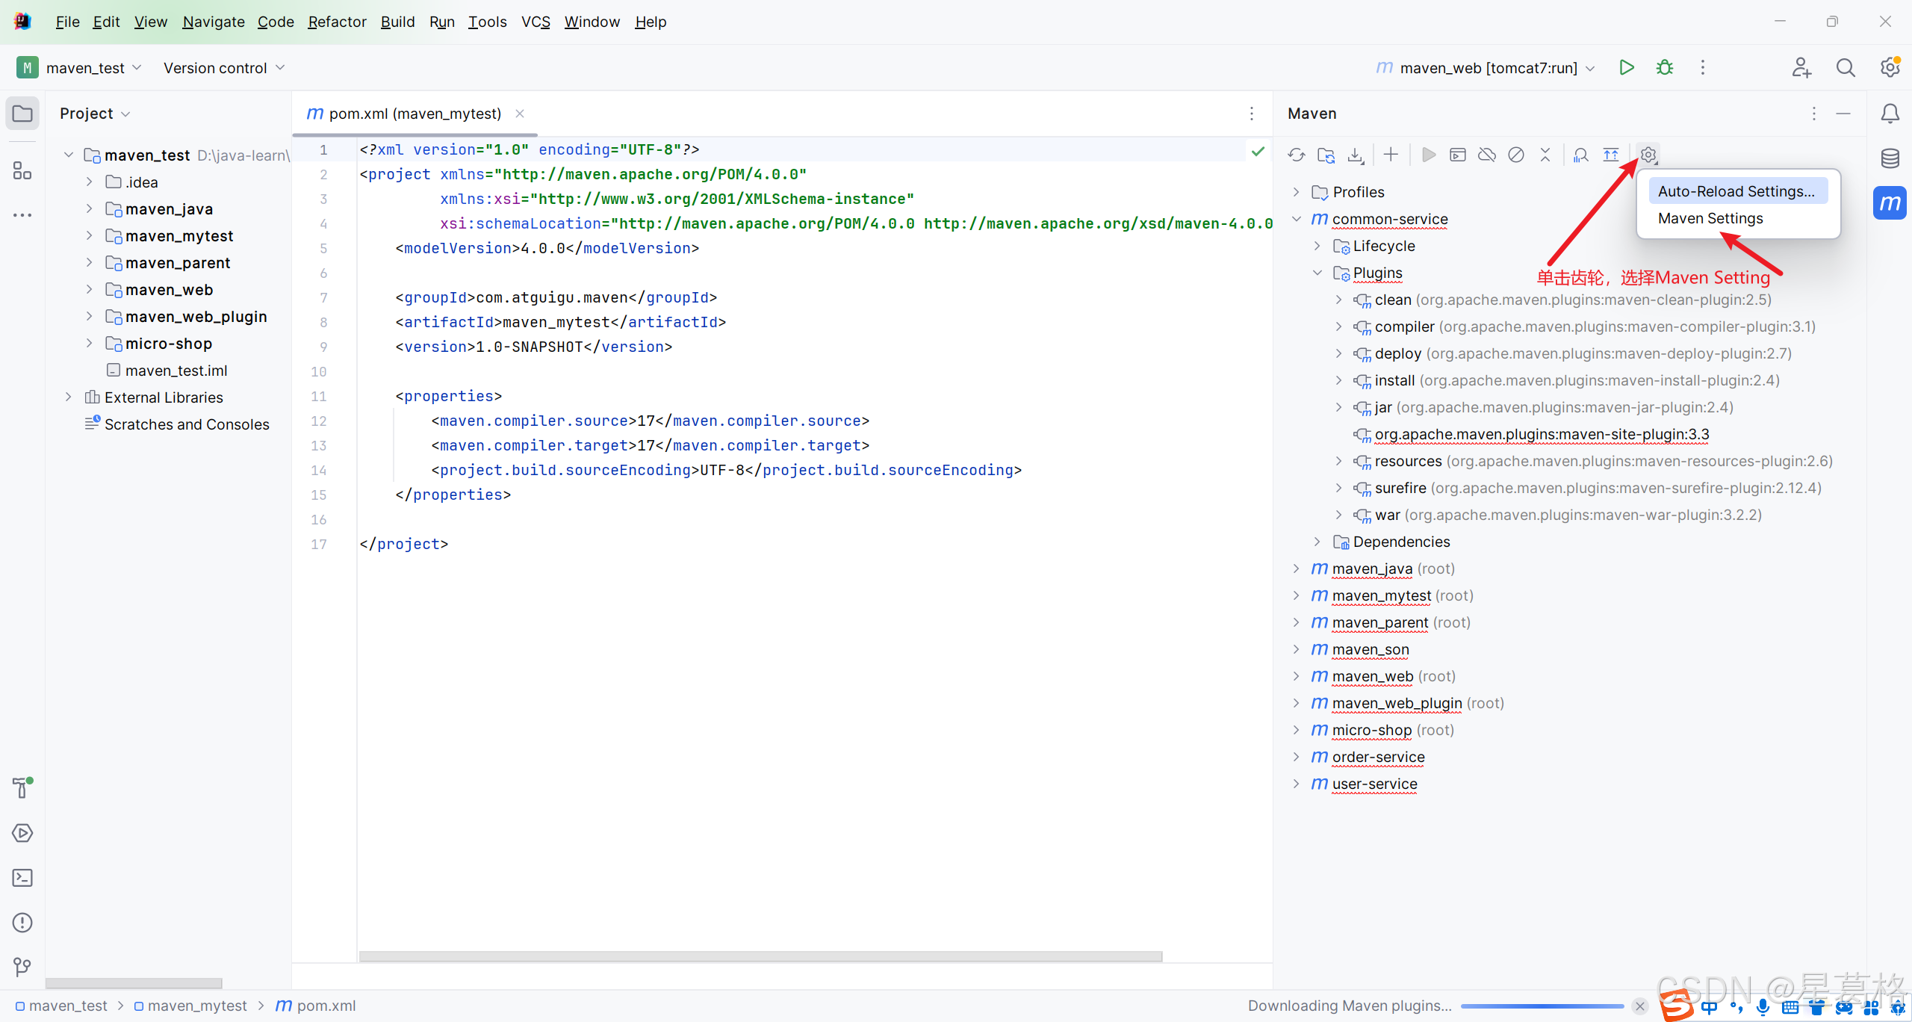This screenshot has width=1912, height=1022.
Task: Click maven_test breadcrumb in status bar
Action: tap(61, 1006)
